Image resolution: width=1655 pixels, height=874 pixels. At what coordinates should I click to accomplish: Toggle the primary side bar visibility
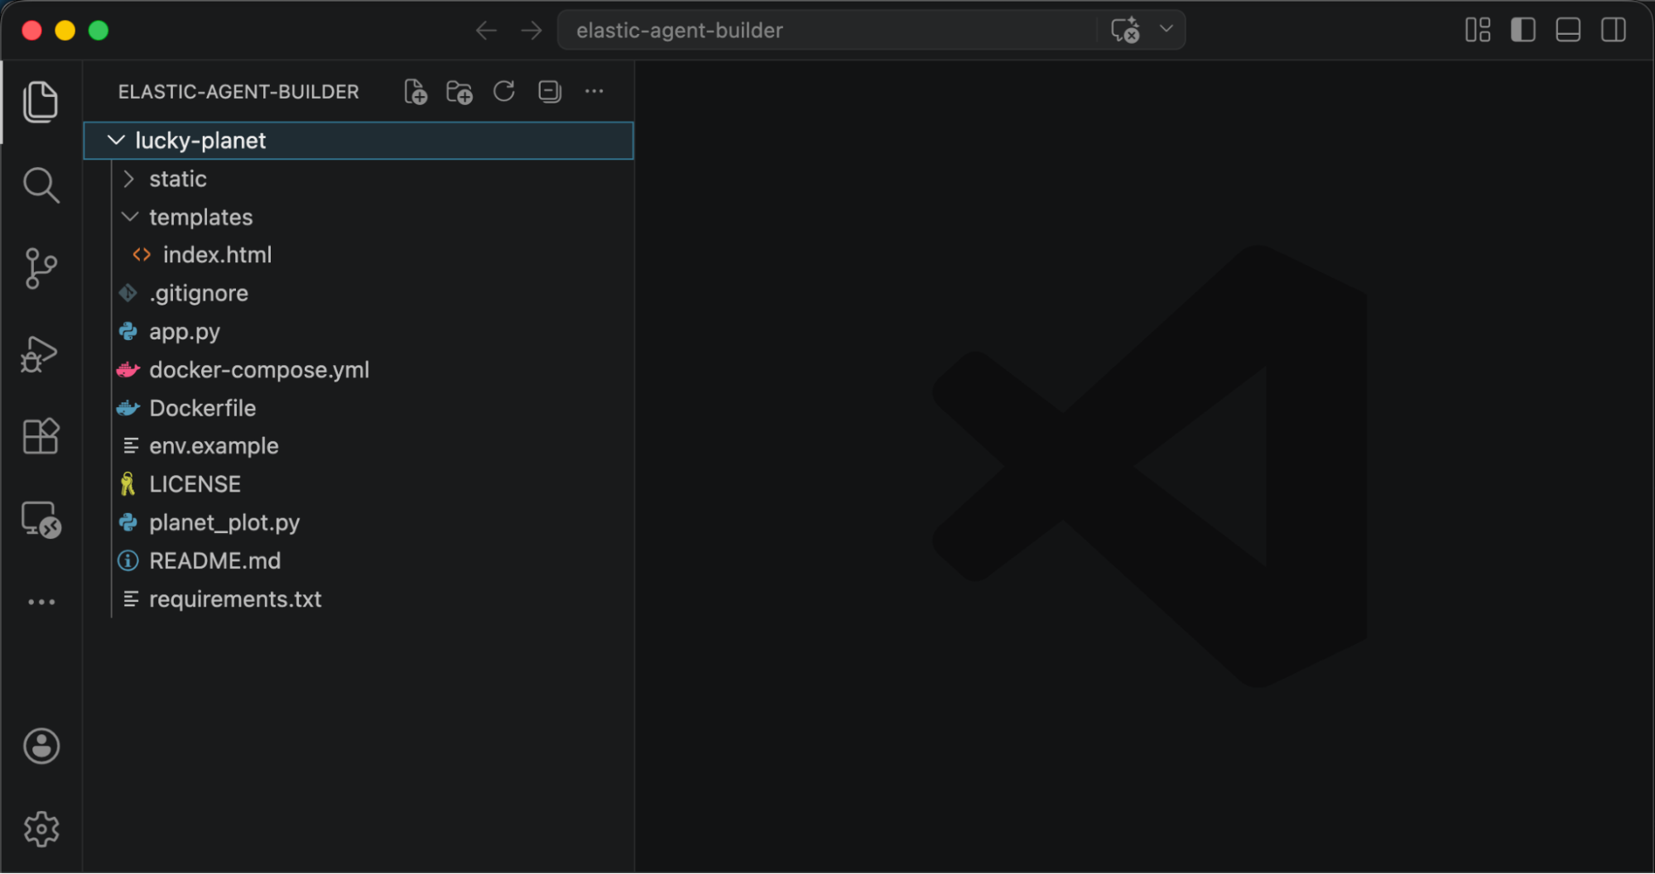tap(1523, 30)
